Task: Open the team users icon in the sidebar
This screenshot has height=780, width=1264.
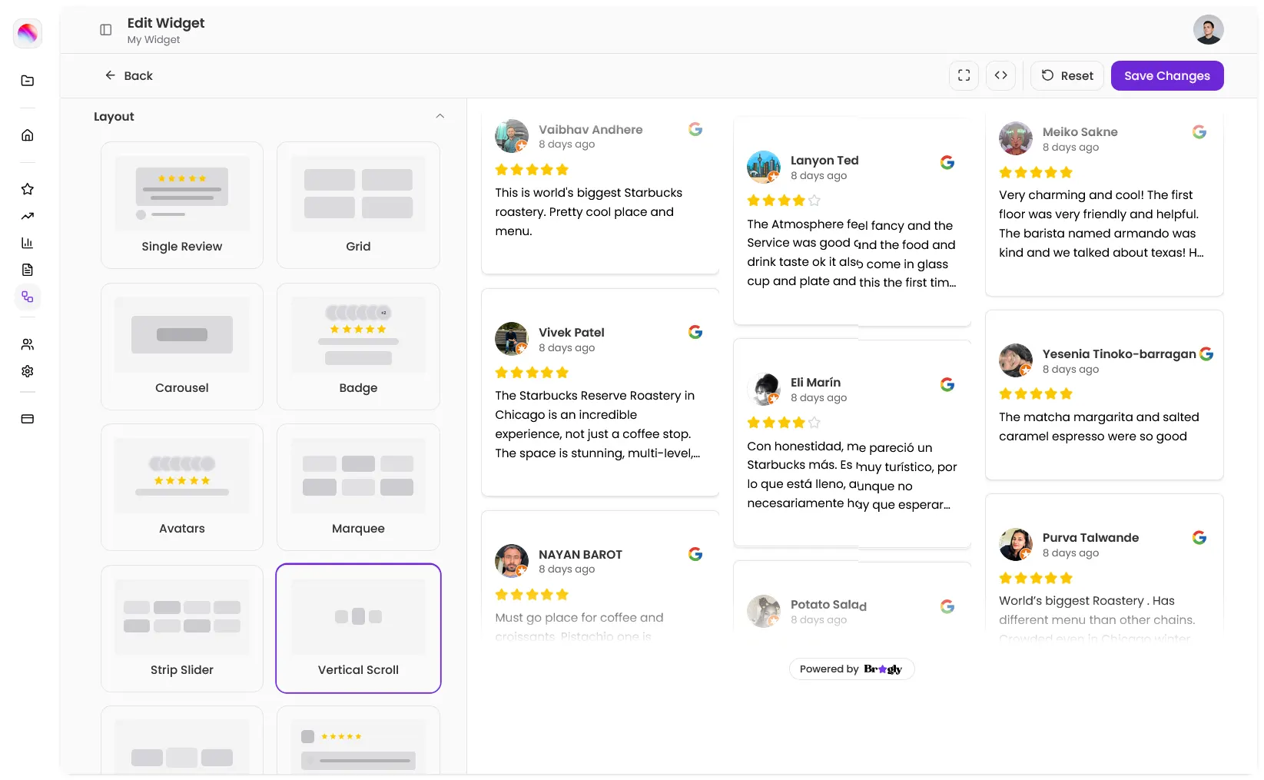Action: point(28,344)
